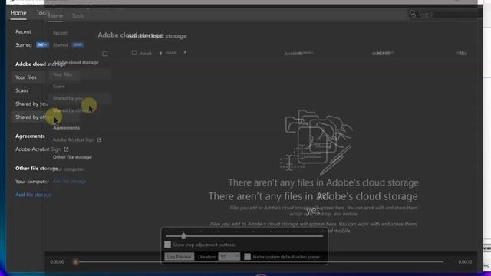
Task: Enable Show crop adjustment controls checkbox
Action: [x=167, y=245]
